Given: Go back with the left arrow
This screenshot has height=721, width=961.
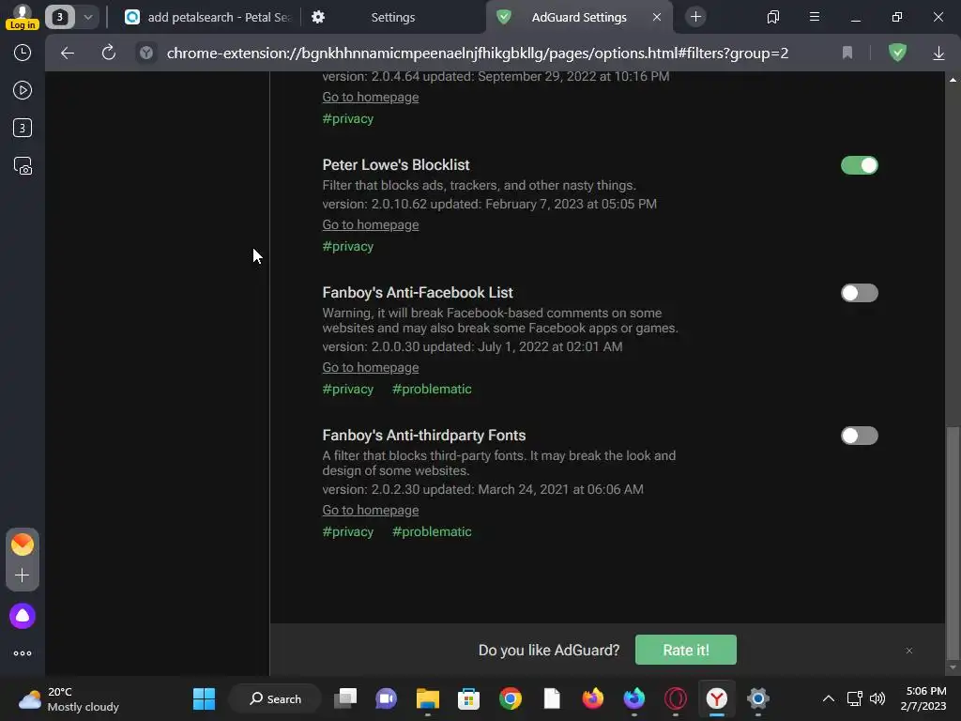Looking at the screenshot, I should [x=68, y=54].
